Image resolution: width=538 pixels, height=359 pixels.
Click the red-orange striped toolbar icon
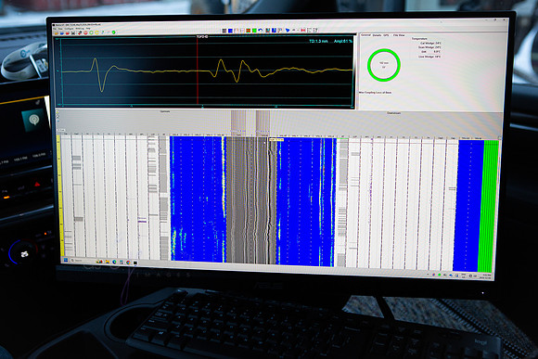click(x=248, y=31)
